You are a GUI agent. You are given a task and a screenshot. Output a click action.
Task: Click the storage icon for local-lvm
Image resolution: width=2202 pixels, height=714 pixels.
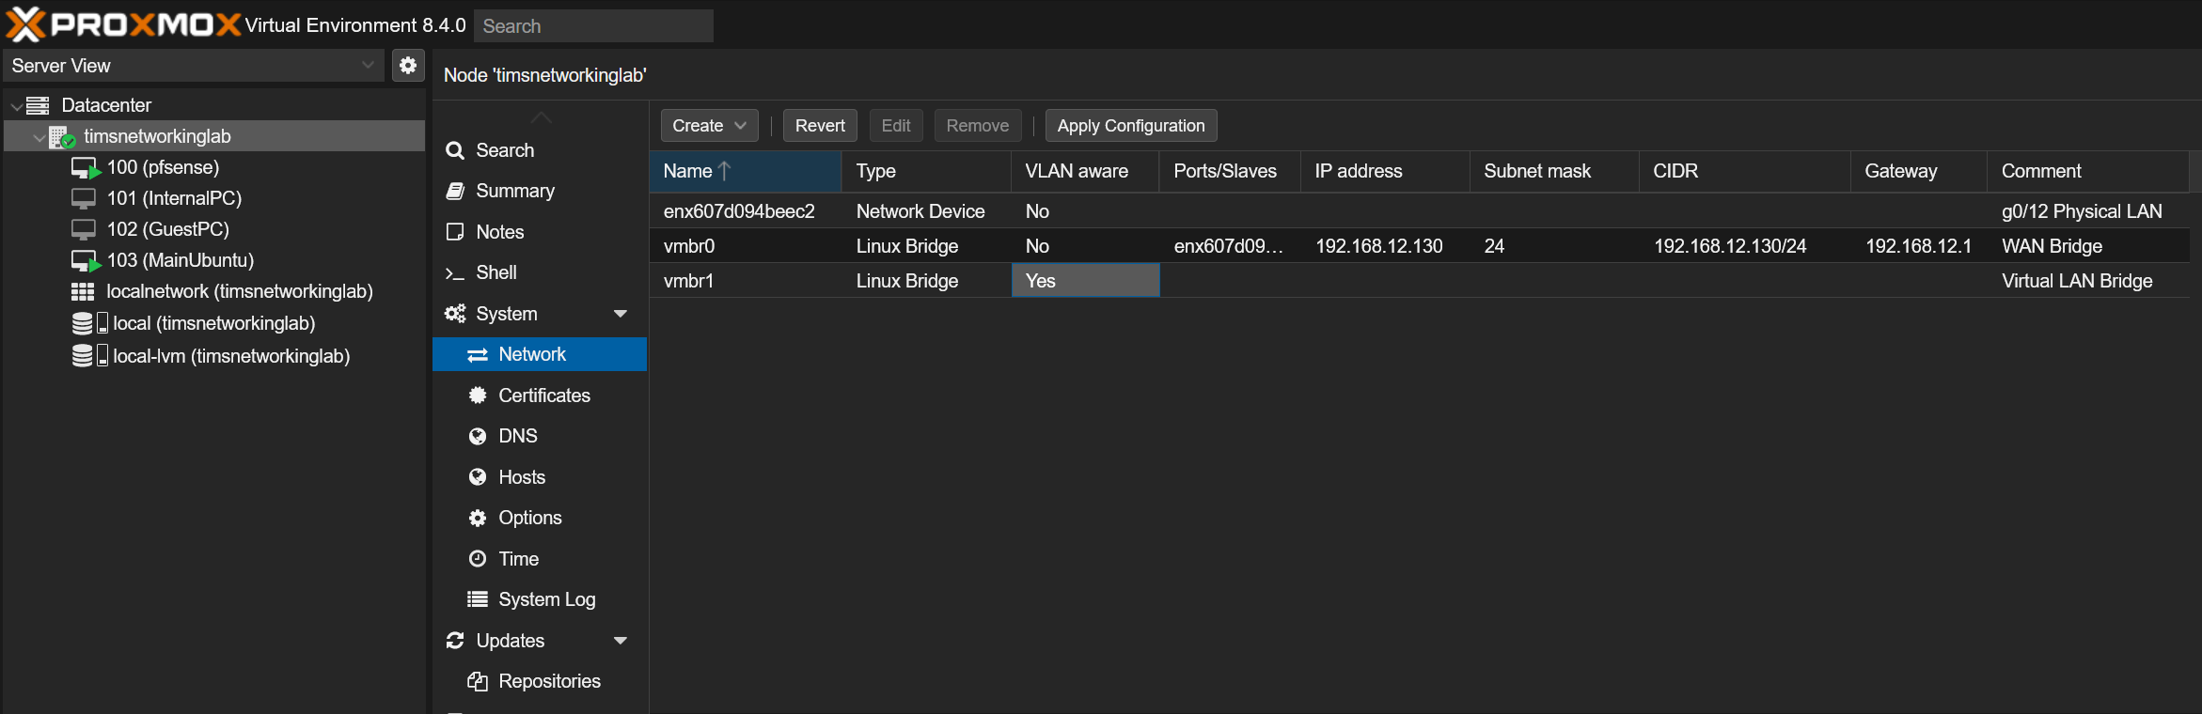tap(89, 356)
